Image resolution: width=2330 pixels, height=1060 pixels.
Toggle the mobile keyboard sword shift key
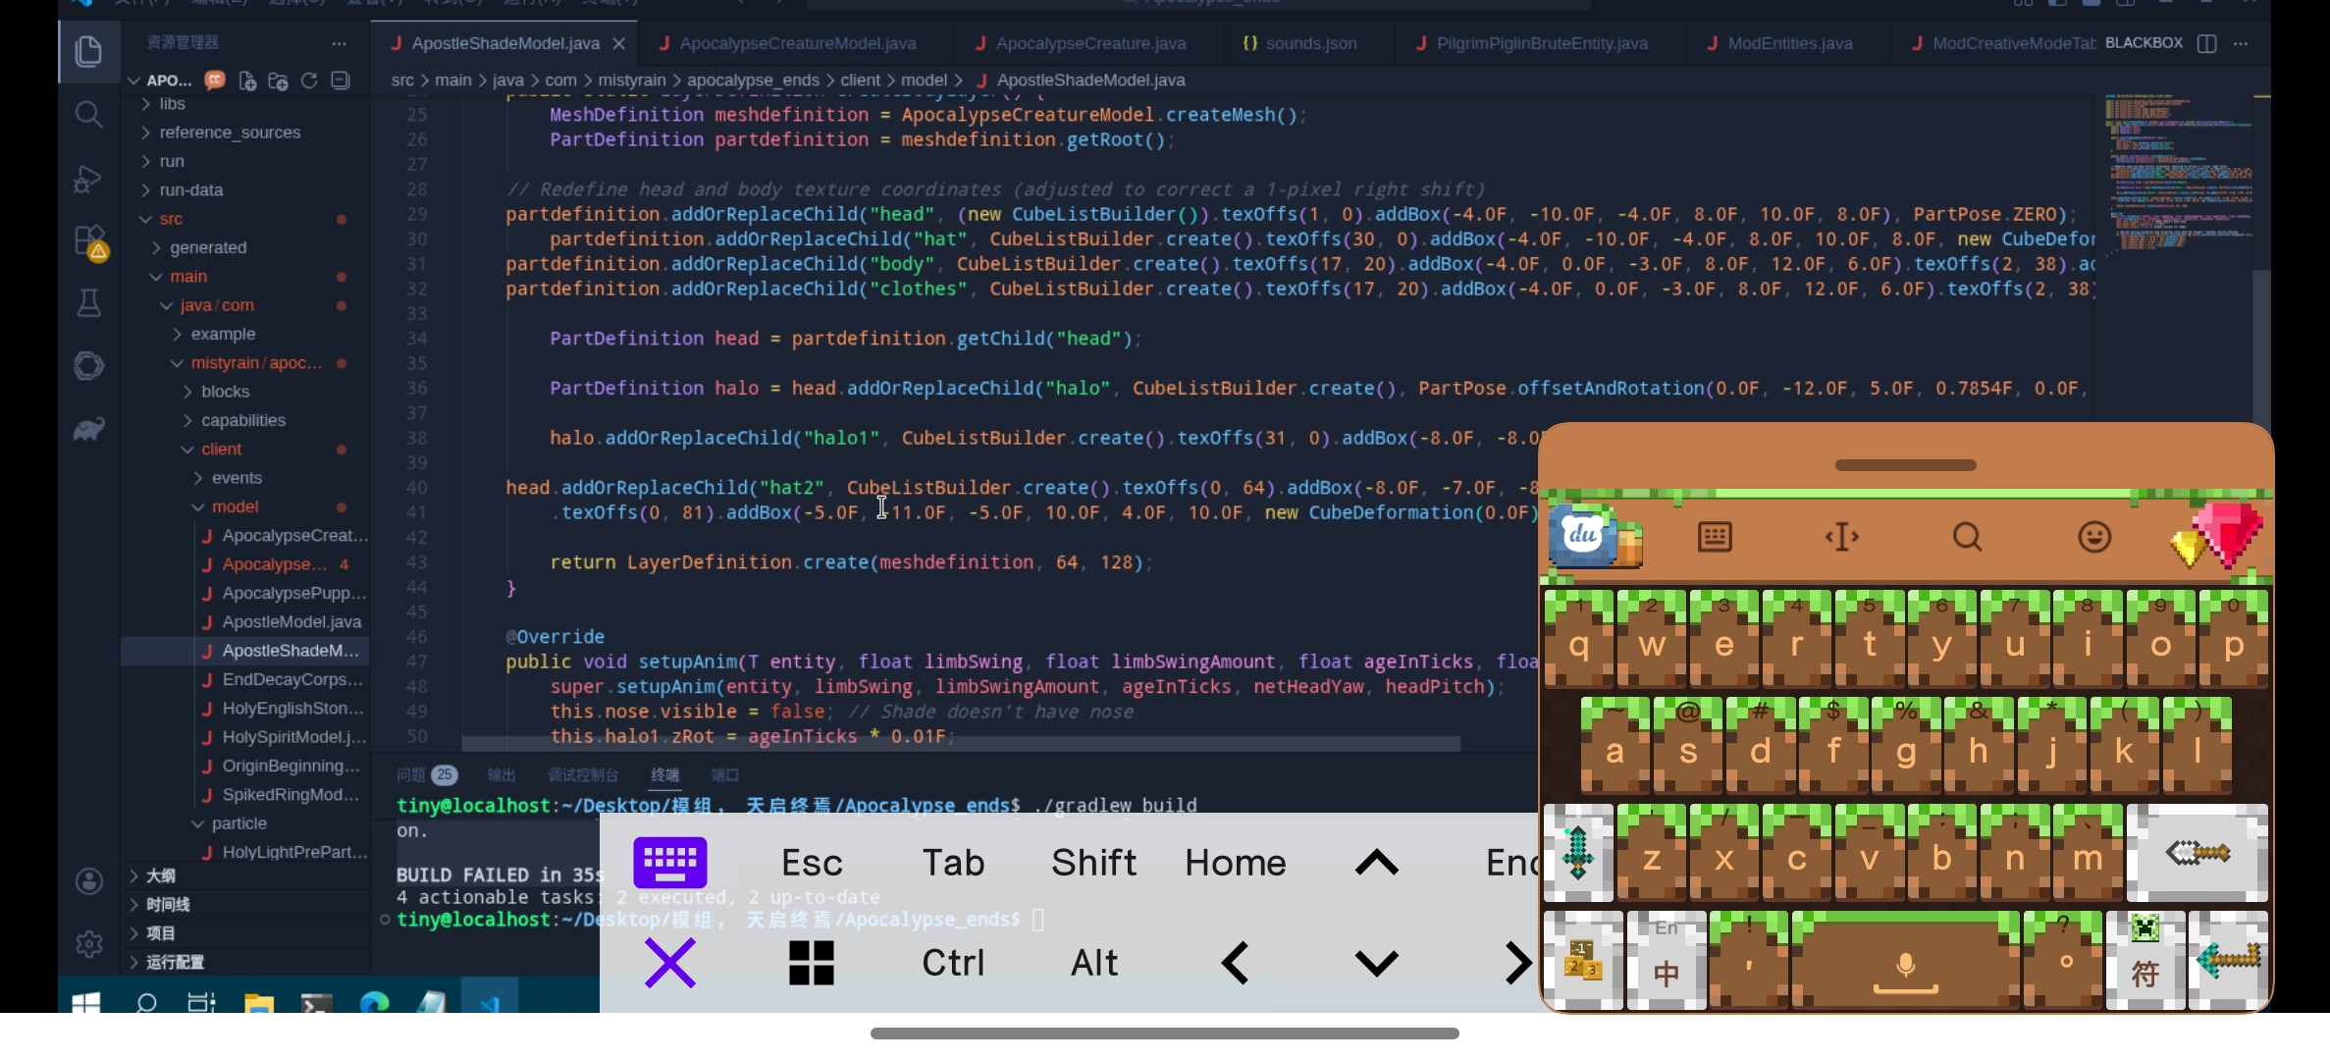pos(1578,853)
